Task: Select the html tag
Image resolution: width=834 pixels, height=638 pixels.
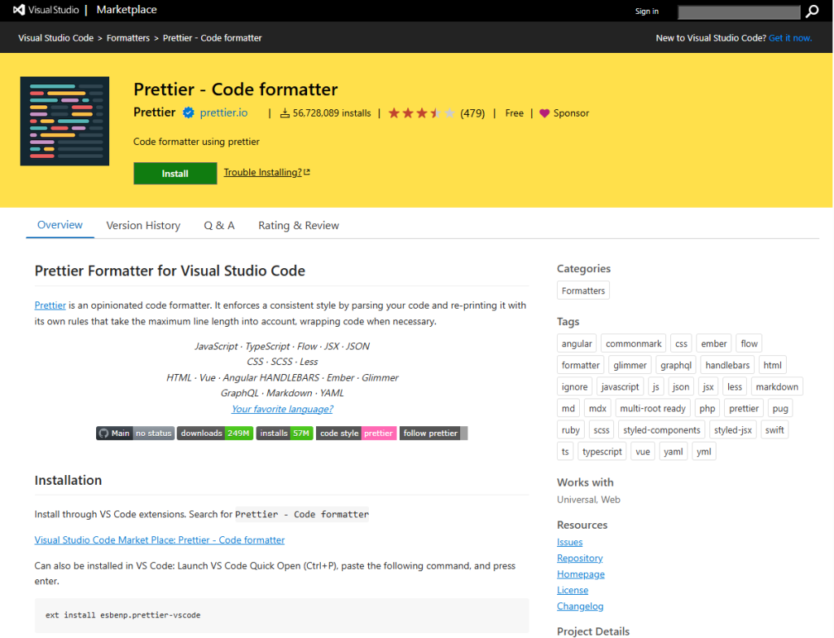Action: 772,365
